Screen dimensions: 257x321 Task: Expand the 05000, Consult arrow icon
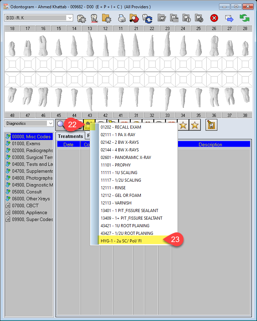coord(8,192)
